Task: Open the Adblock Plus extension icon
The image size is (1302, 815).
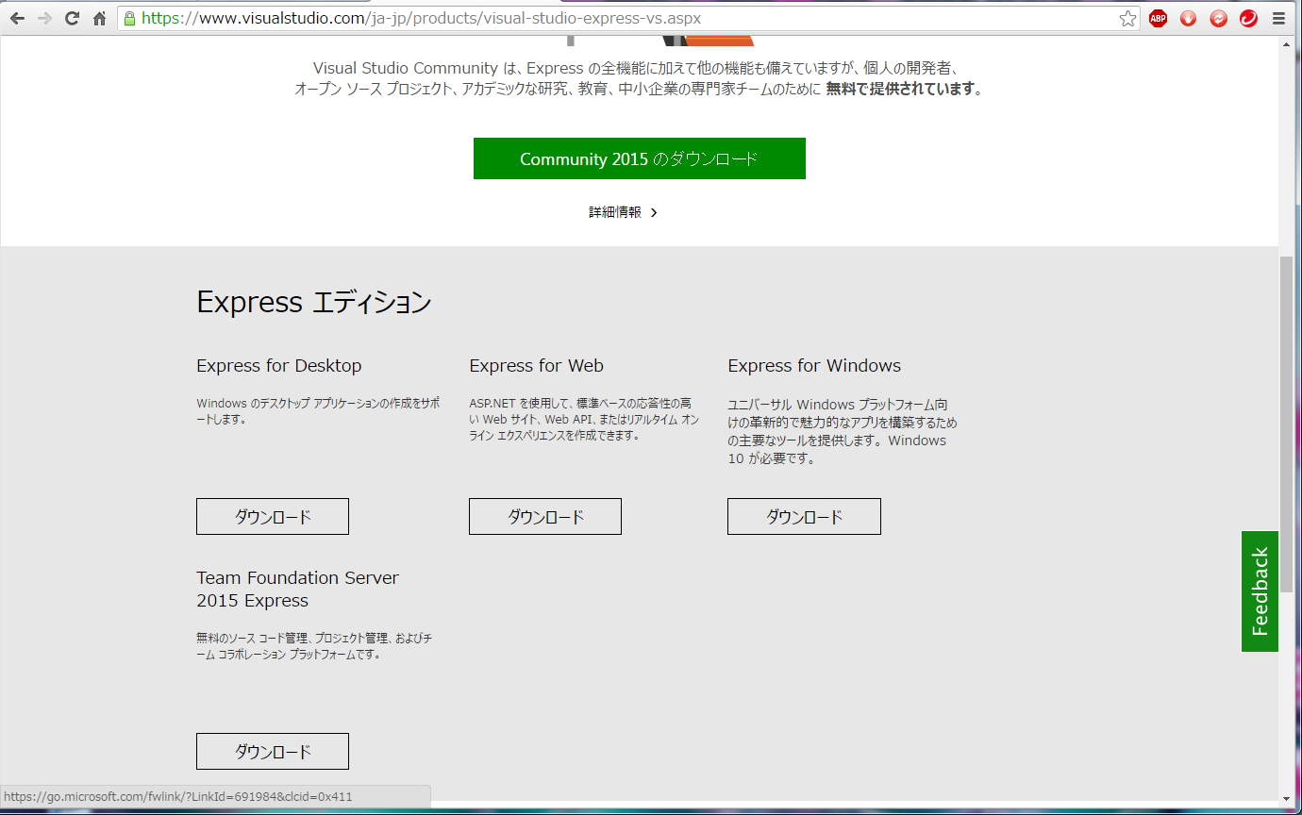Action: [x=1158, y=18]
